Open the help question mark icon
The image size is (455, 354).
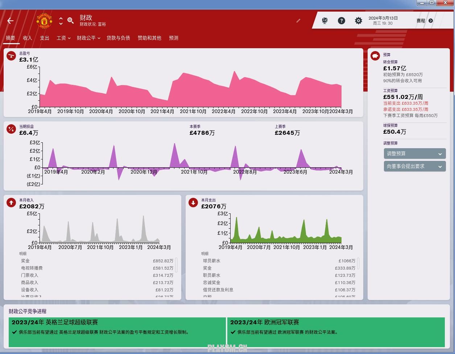[342, 21]
